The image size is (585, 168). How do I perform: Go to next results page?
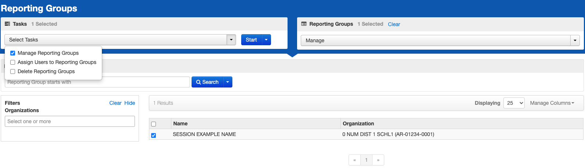[x=378, y=160]
